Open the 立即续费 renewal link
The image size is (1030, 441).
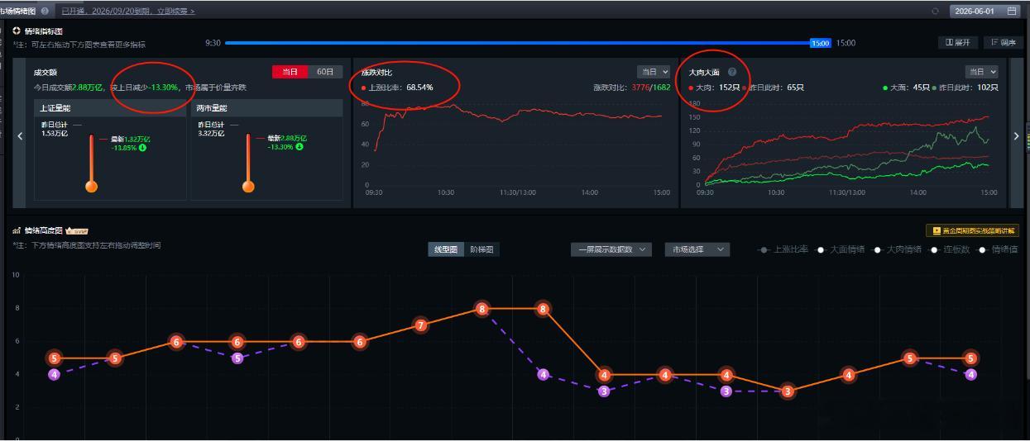click(175, 11)
